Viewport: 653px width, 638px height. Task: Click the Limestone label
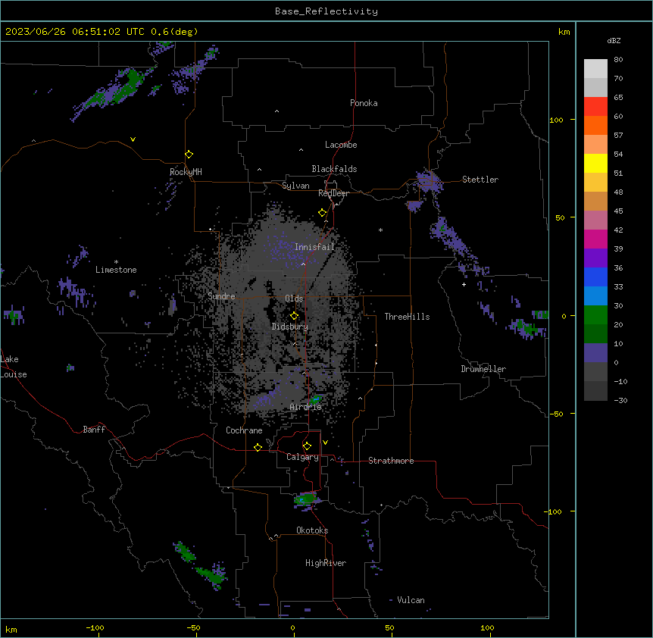coord(116,270)
